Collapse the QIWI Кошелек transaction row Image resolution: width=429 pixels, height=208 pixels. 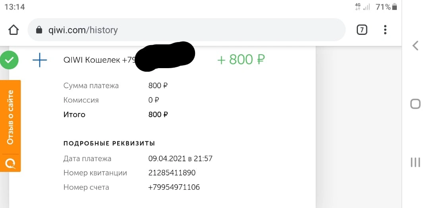click(161, 60)
